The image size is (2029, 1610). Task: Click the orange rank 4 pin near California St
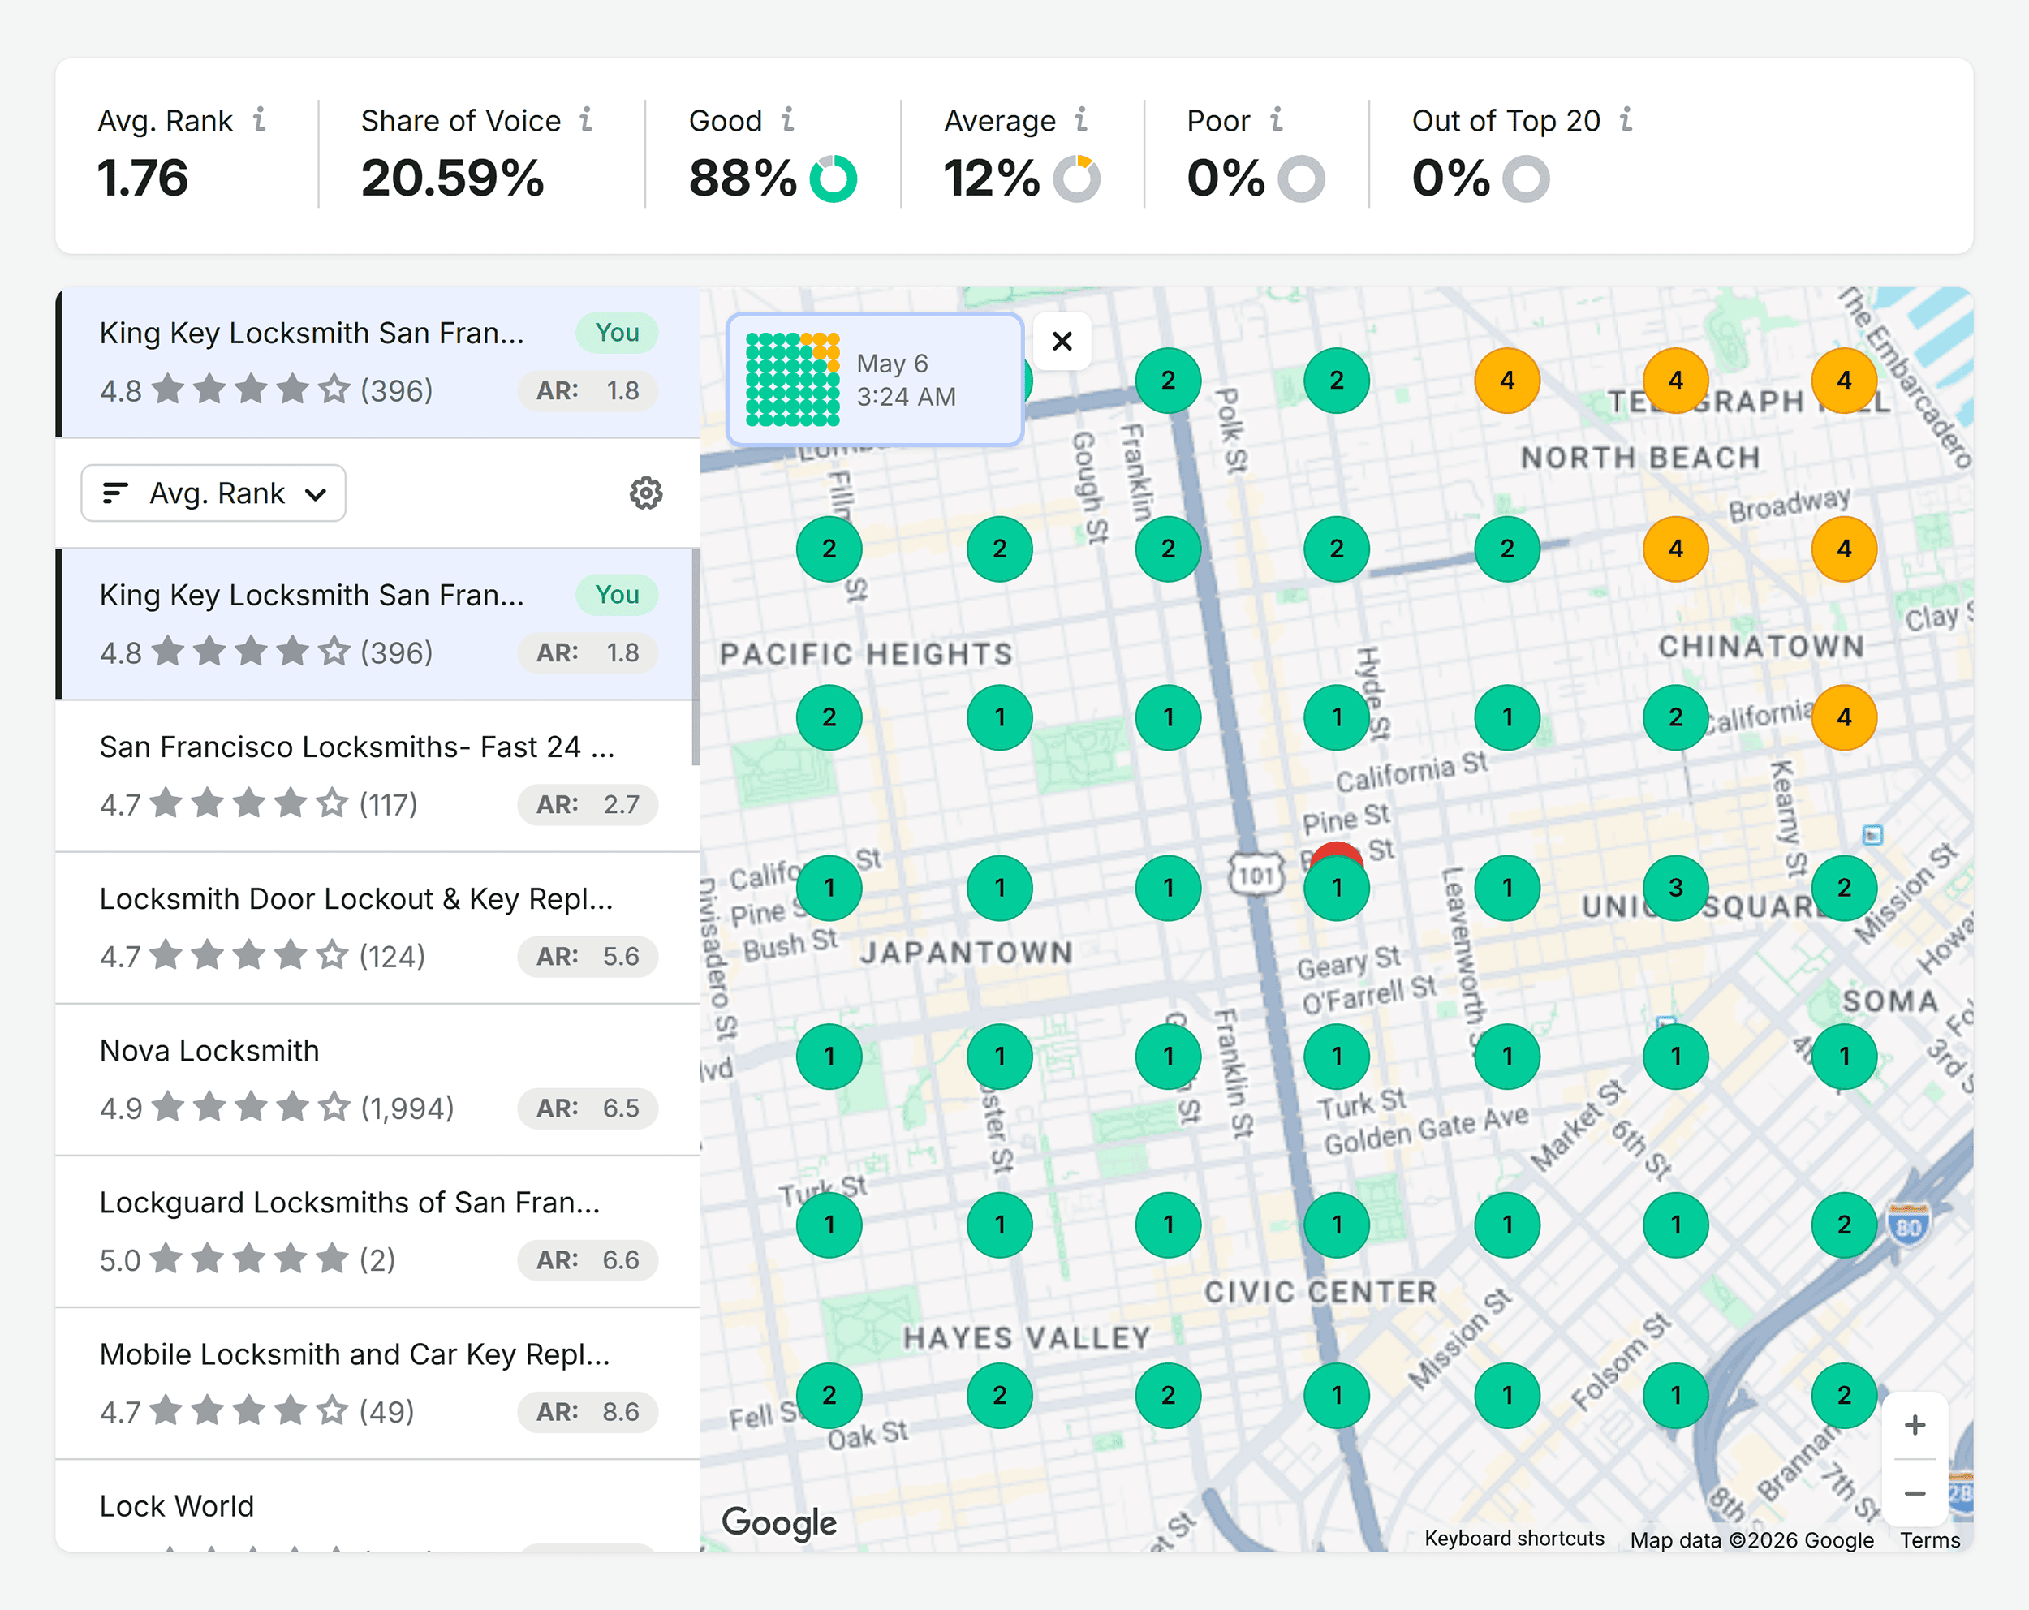1844,717
